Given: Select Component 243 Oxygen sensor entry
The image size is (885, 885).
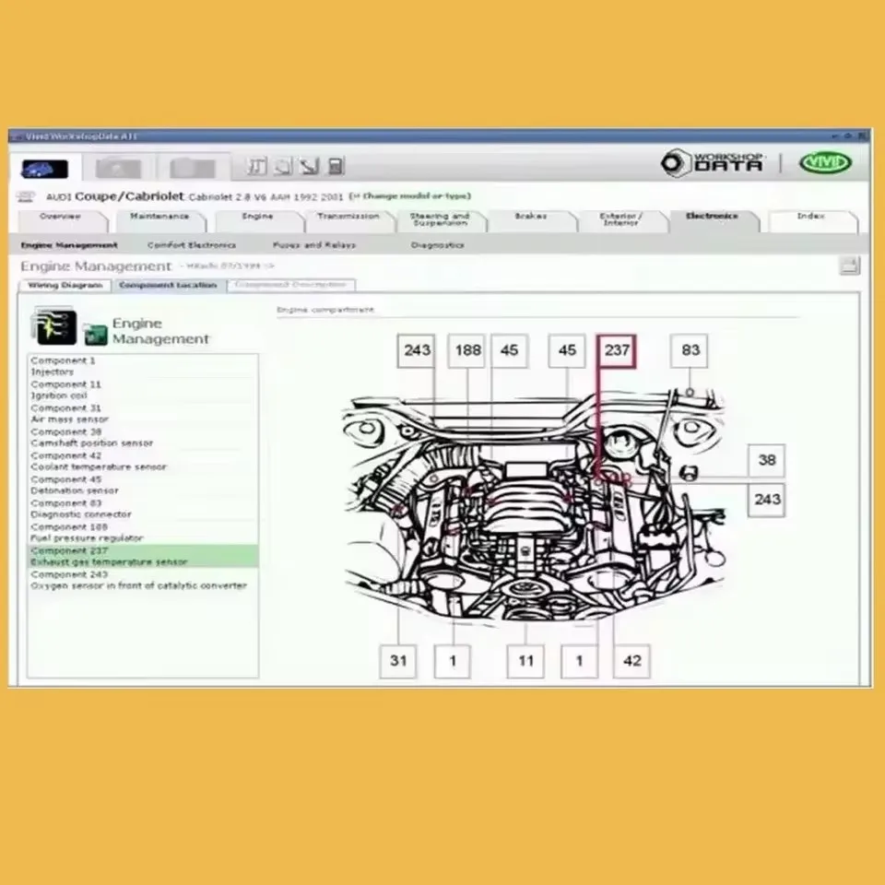Looking at the screenshot, I should 142,580.
